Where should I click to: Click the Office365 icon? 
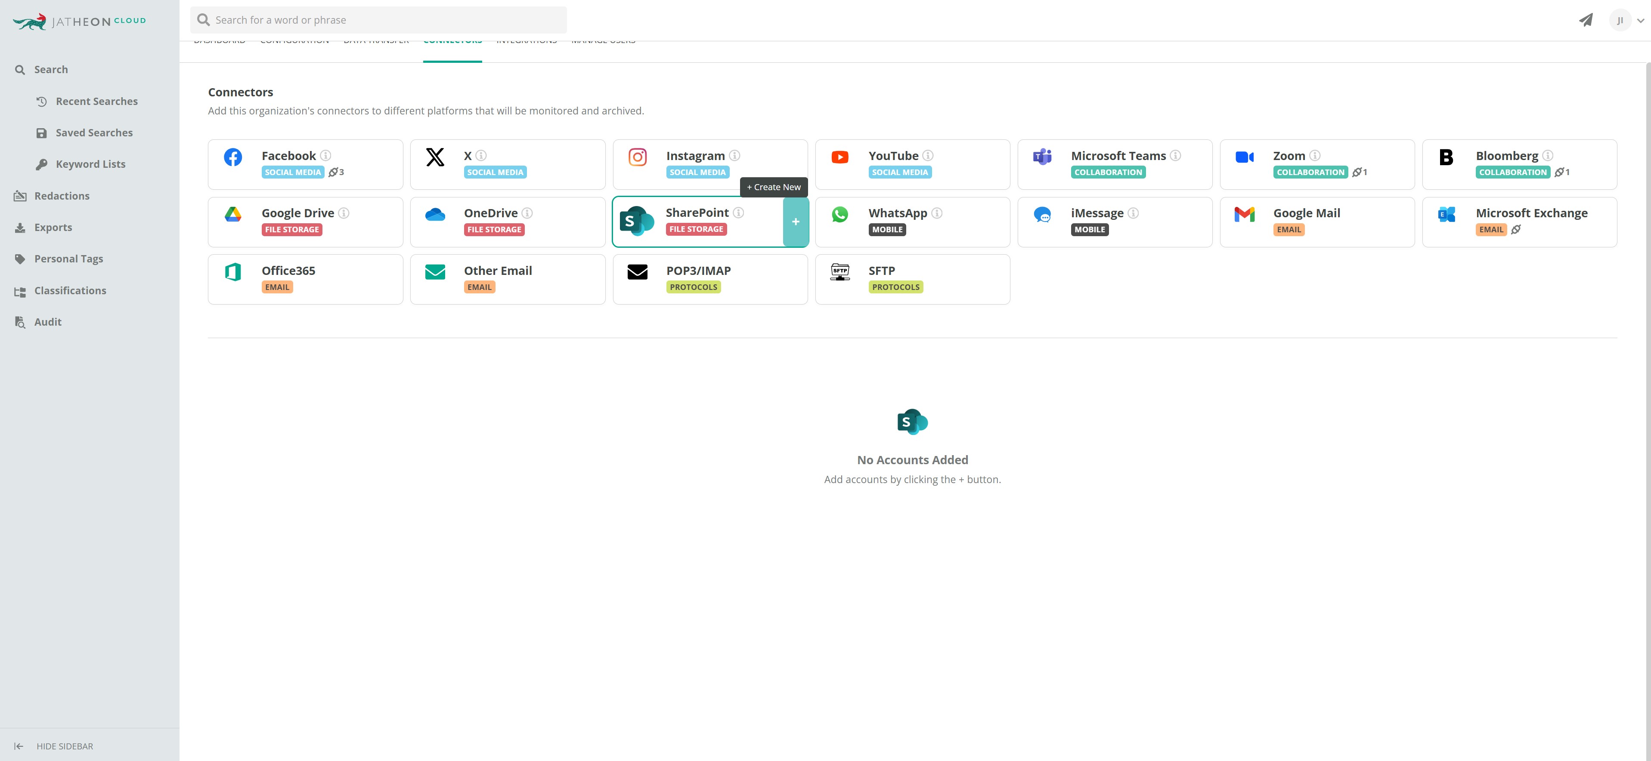click(x=232, y=272)
